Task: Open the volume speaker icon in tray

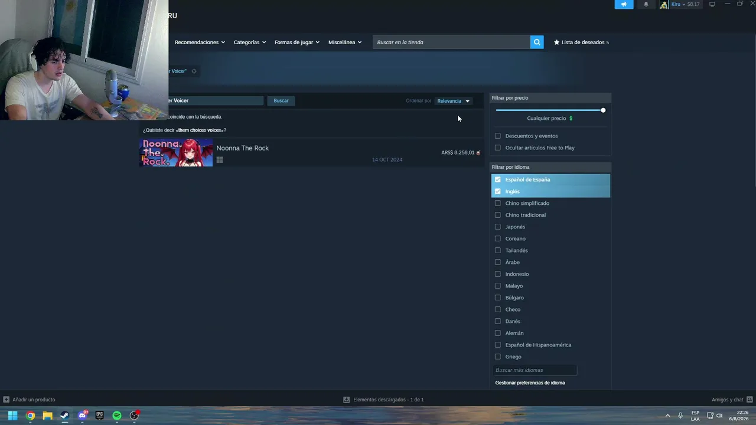Action: click(x=719, y=416)
